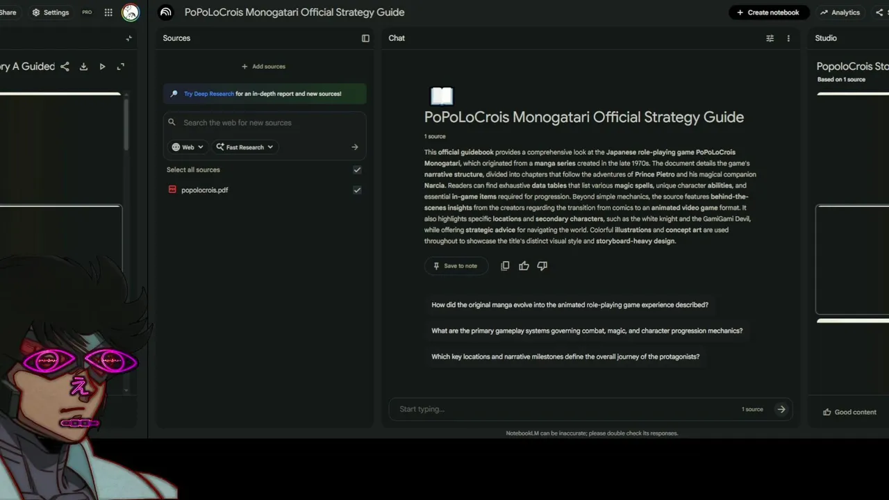Open the account profile avatar
This screenshot has width=889, height=500.
coord(131,12)
